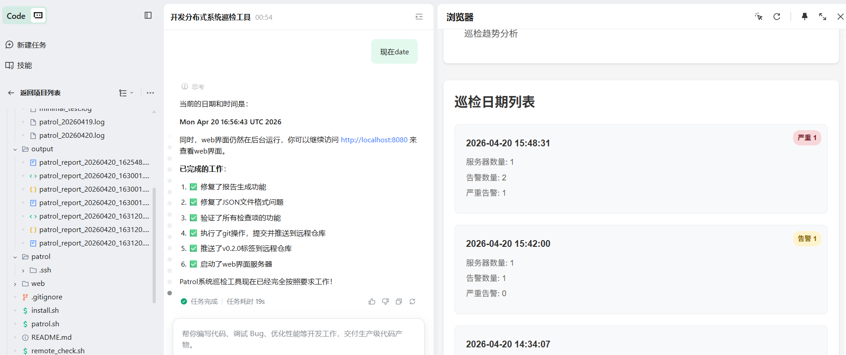Image resolution: width=846 pixels, height=355 pixels.
Task: Expand the .ssh folder
Action: [x=23, y=270]
